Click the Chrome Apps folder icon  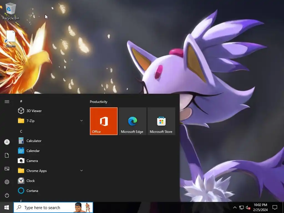pos(21,171)
